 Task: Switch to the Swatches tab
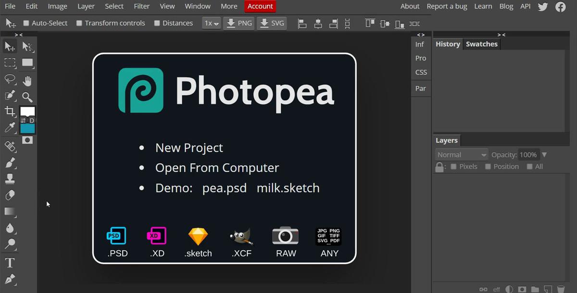coord(482,44)
